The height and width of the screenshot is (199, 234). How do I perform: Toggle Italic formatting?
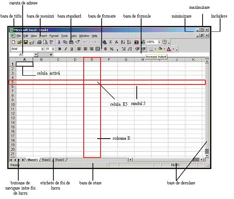pos(65,49)
